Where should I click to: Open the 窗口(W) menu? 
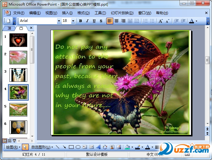pyautogui.click(x=145, y=13)
